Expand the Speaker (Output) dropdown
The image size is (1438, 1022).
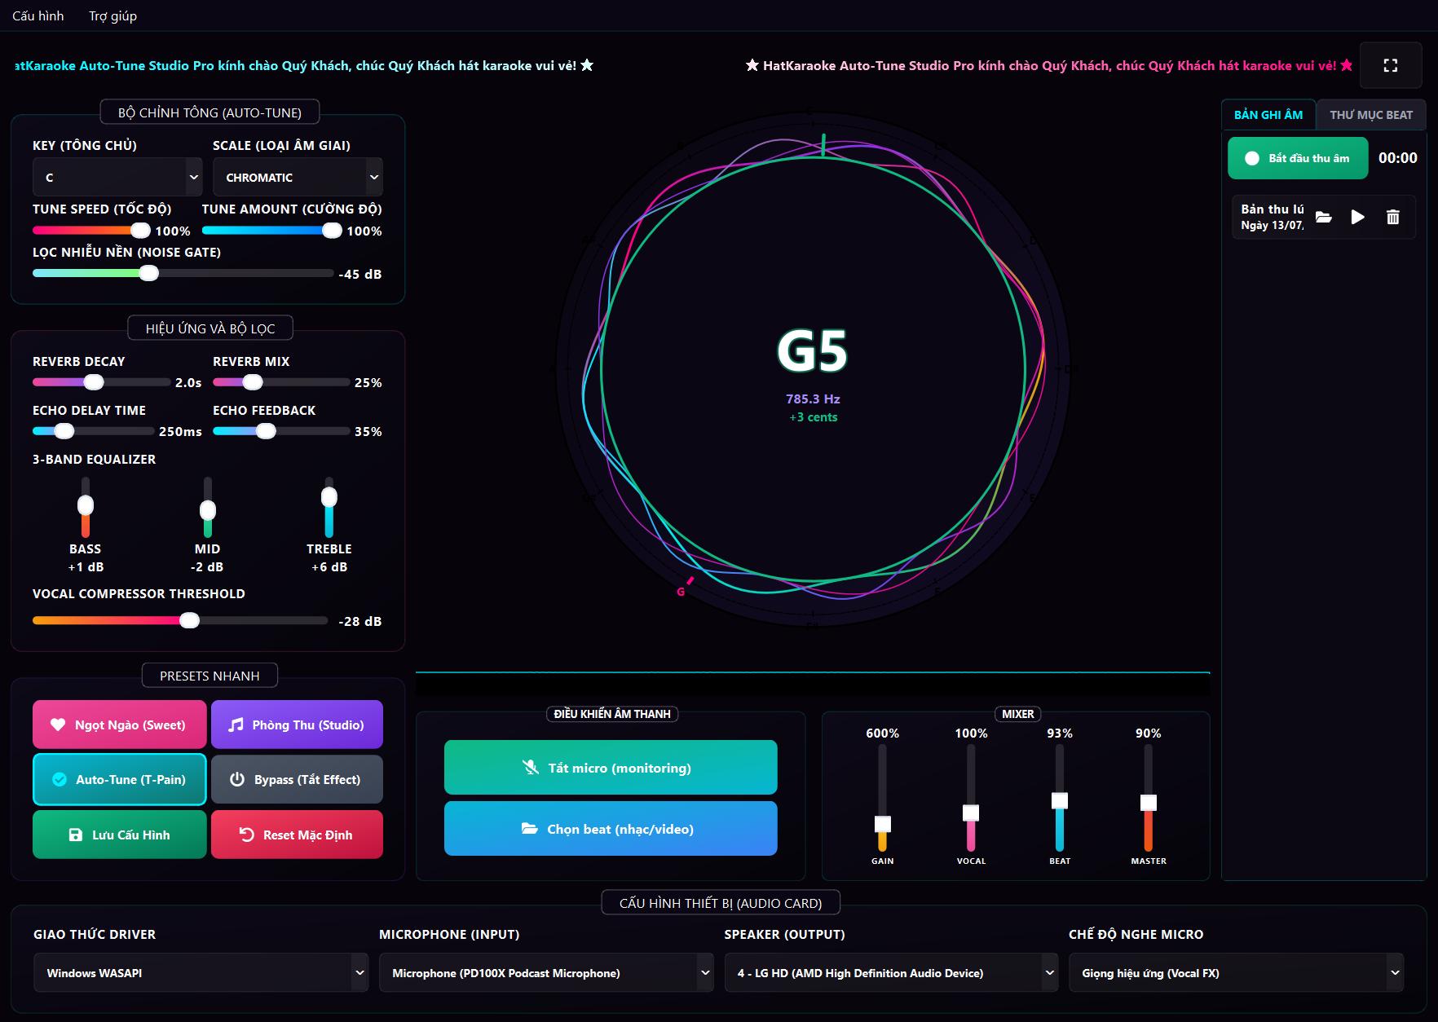pos(891,972)
